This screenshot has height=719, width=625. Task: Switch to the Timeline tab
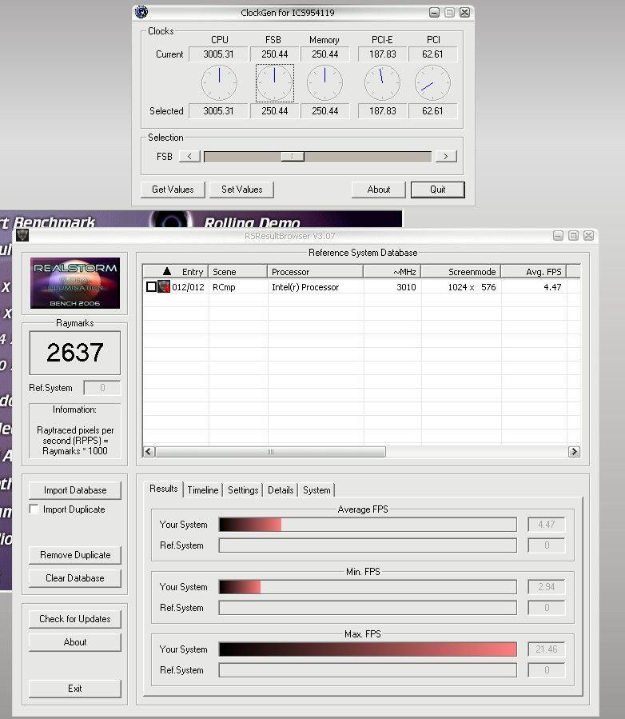click(x=203, y=489)
